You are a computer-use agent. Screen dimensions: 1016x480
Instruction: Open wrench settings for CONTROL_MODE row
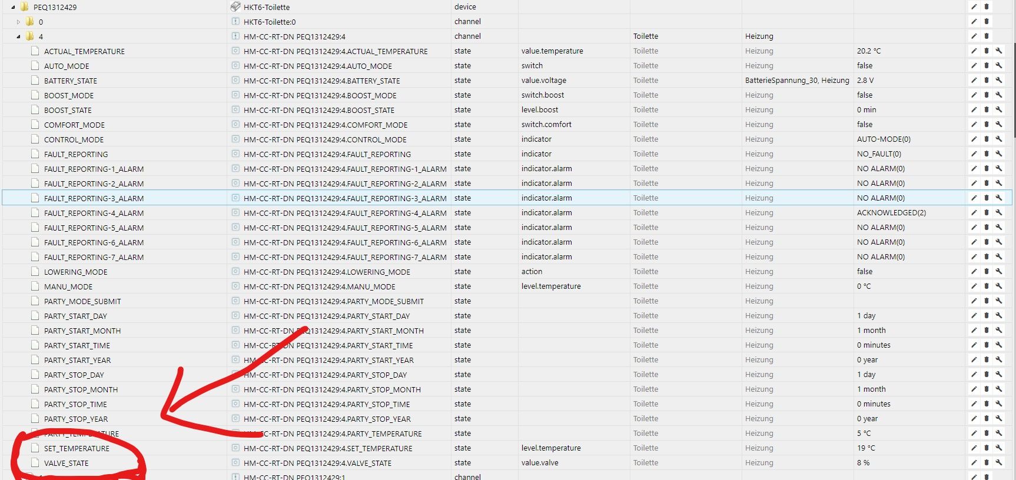coord(999,139)
